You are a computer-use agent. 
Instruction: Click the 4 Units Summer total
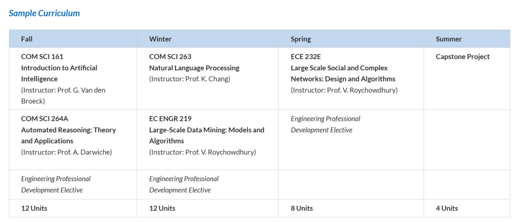pyautogui.click(x=447, y=208)
